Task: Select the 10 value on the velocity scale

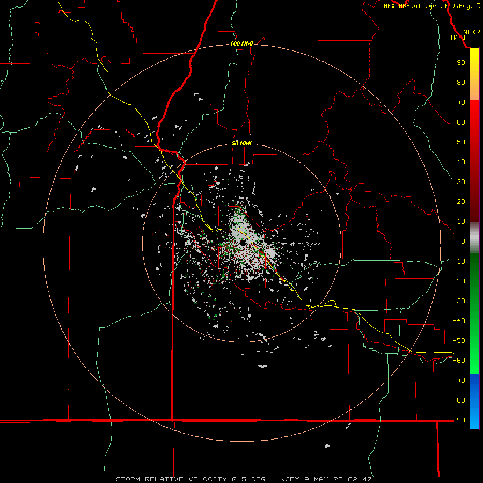Action: click(461, 222)
